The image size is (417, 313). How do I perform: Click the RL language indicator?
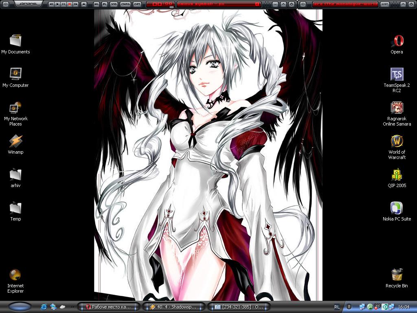pyautogui.click(x=337, y=307)
